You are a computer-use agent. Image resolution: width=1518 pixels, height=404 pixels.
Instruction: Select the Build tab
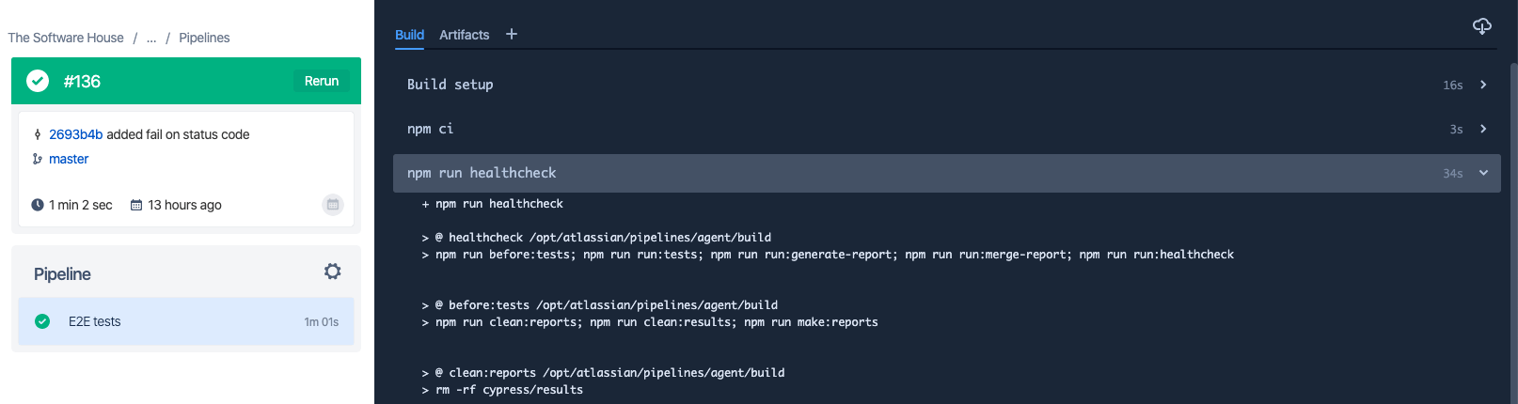pos(409,35)
